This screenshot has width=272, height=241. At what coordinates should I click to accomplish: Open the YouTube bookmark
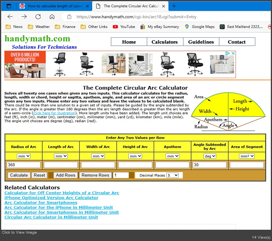click(x=124, y=27)
